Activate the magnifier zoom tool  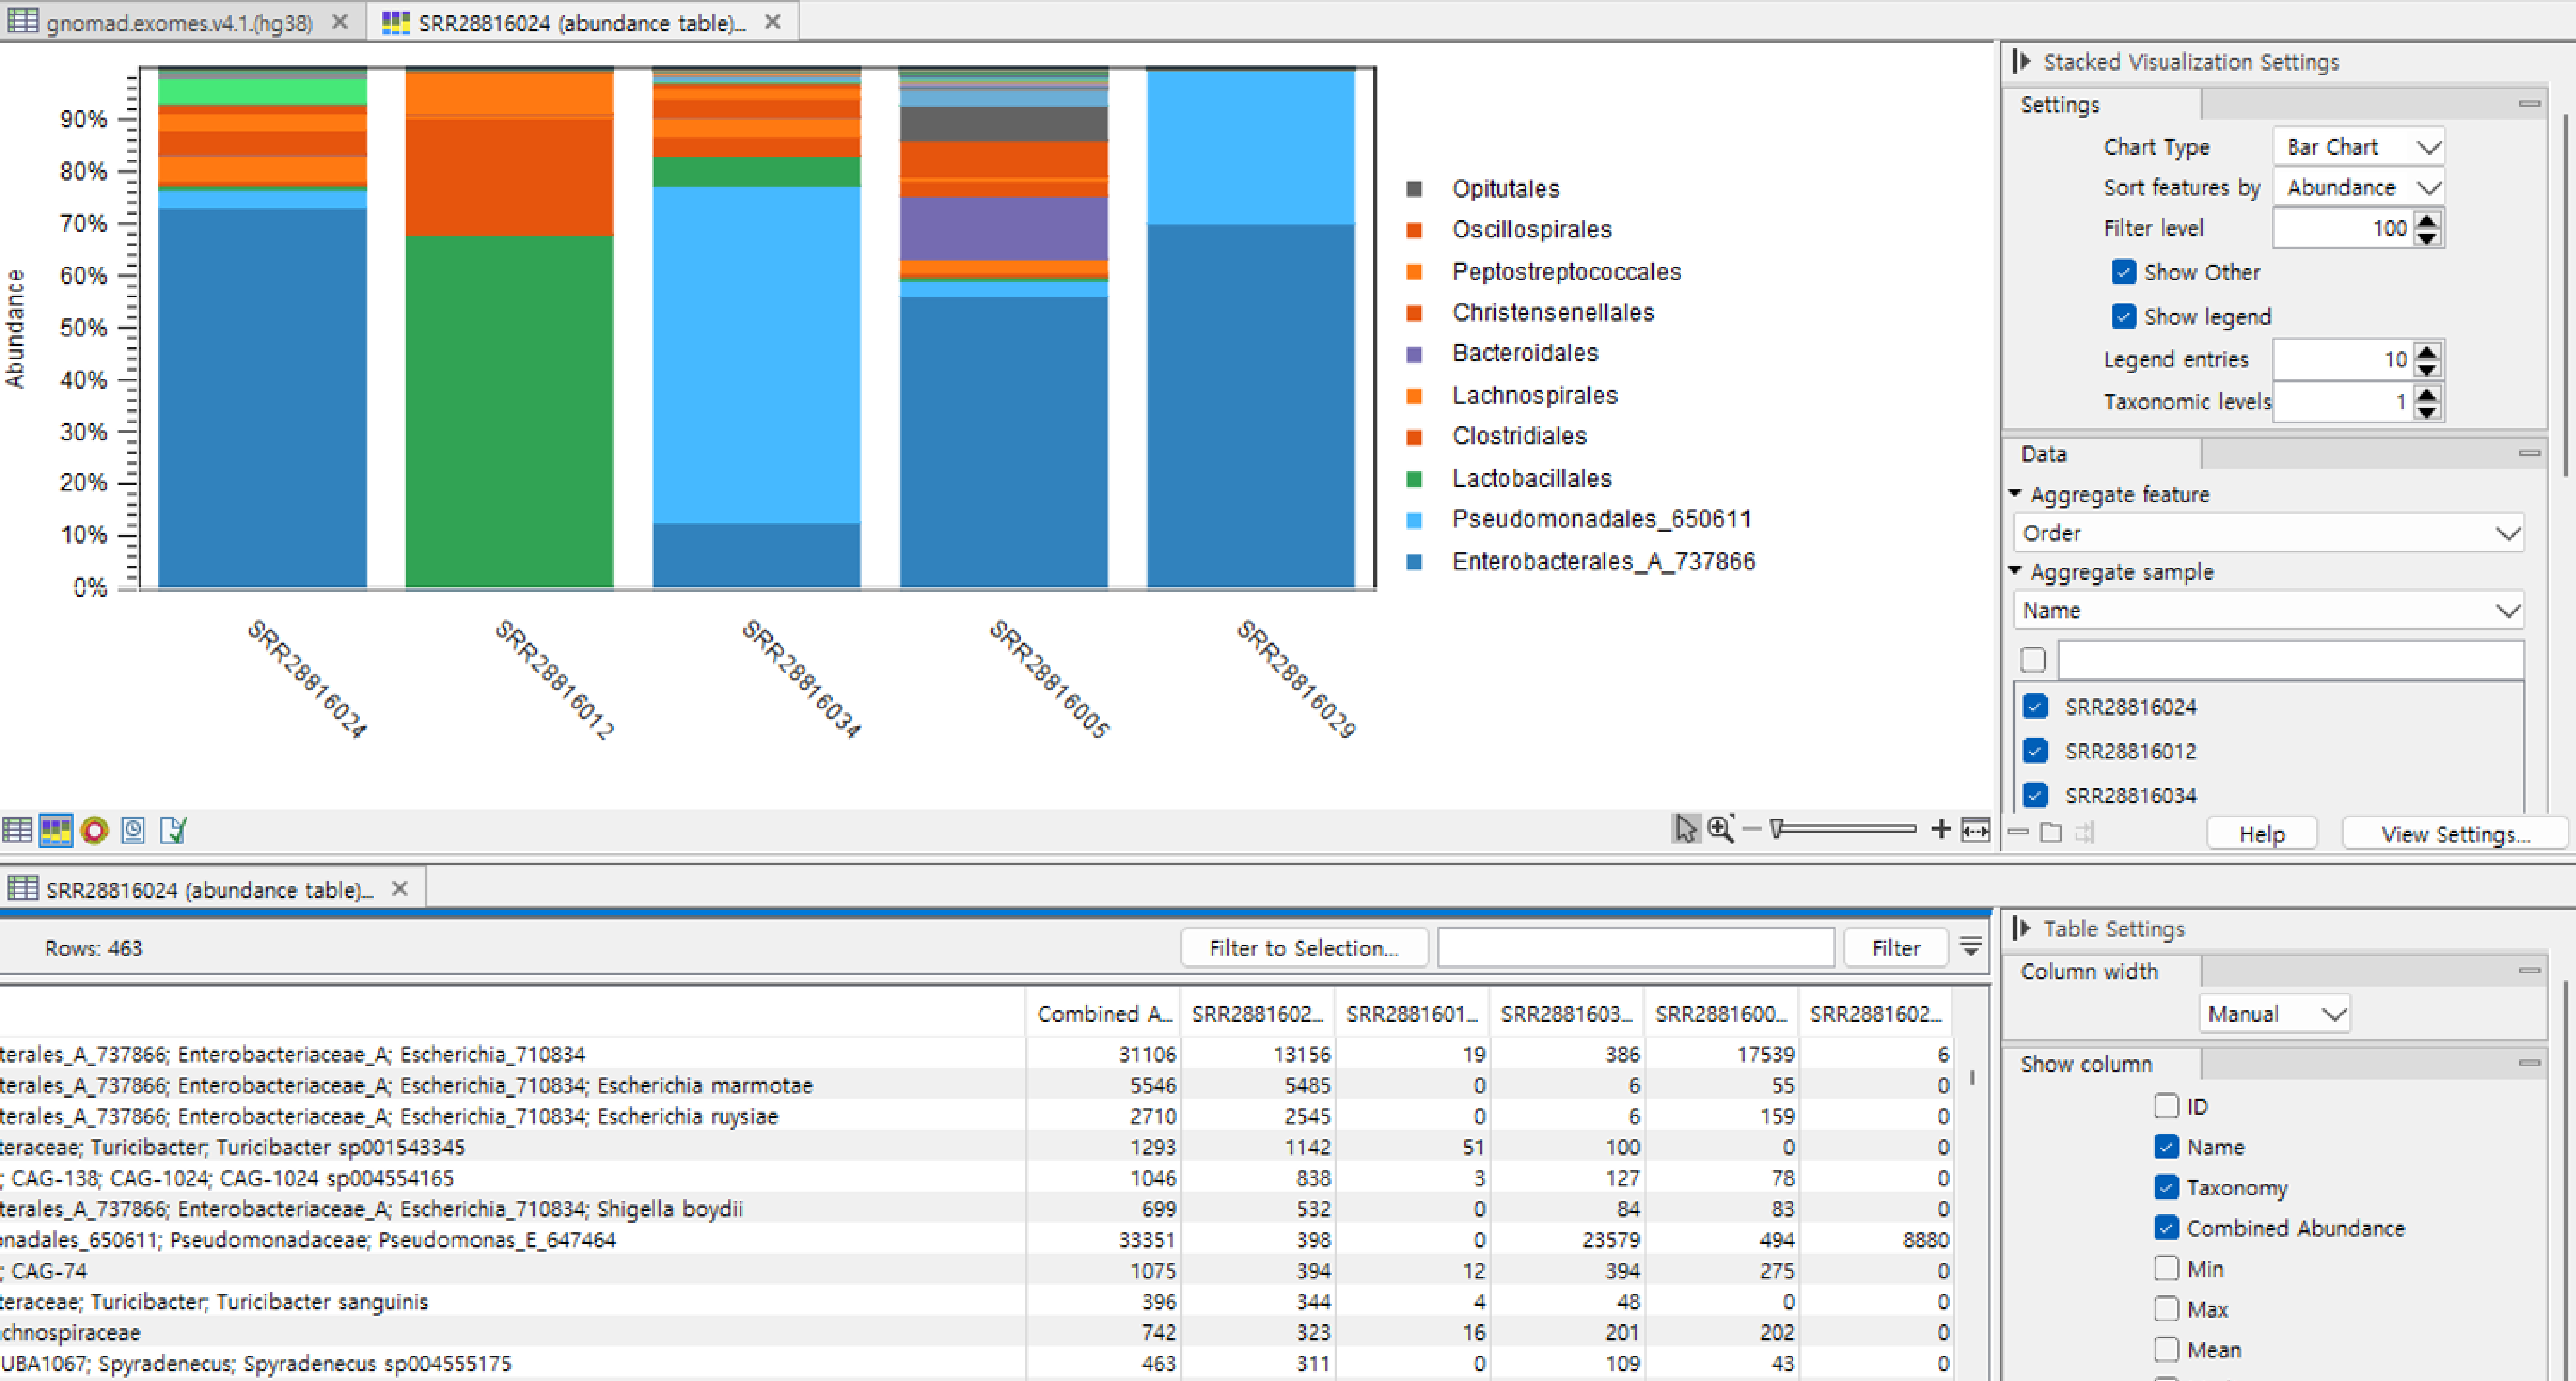pos(1721,828)
